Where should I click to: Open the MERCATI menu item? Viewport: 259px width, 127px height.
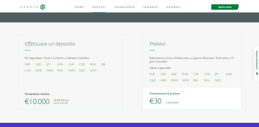pyautogui.click(x=99, y=7)
